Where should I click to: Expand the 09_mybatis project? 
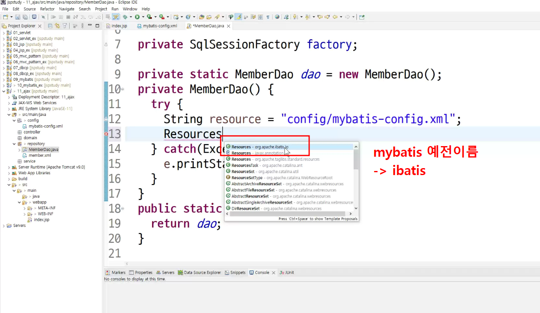(x=3, y=80)
